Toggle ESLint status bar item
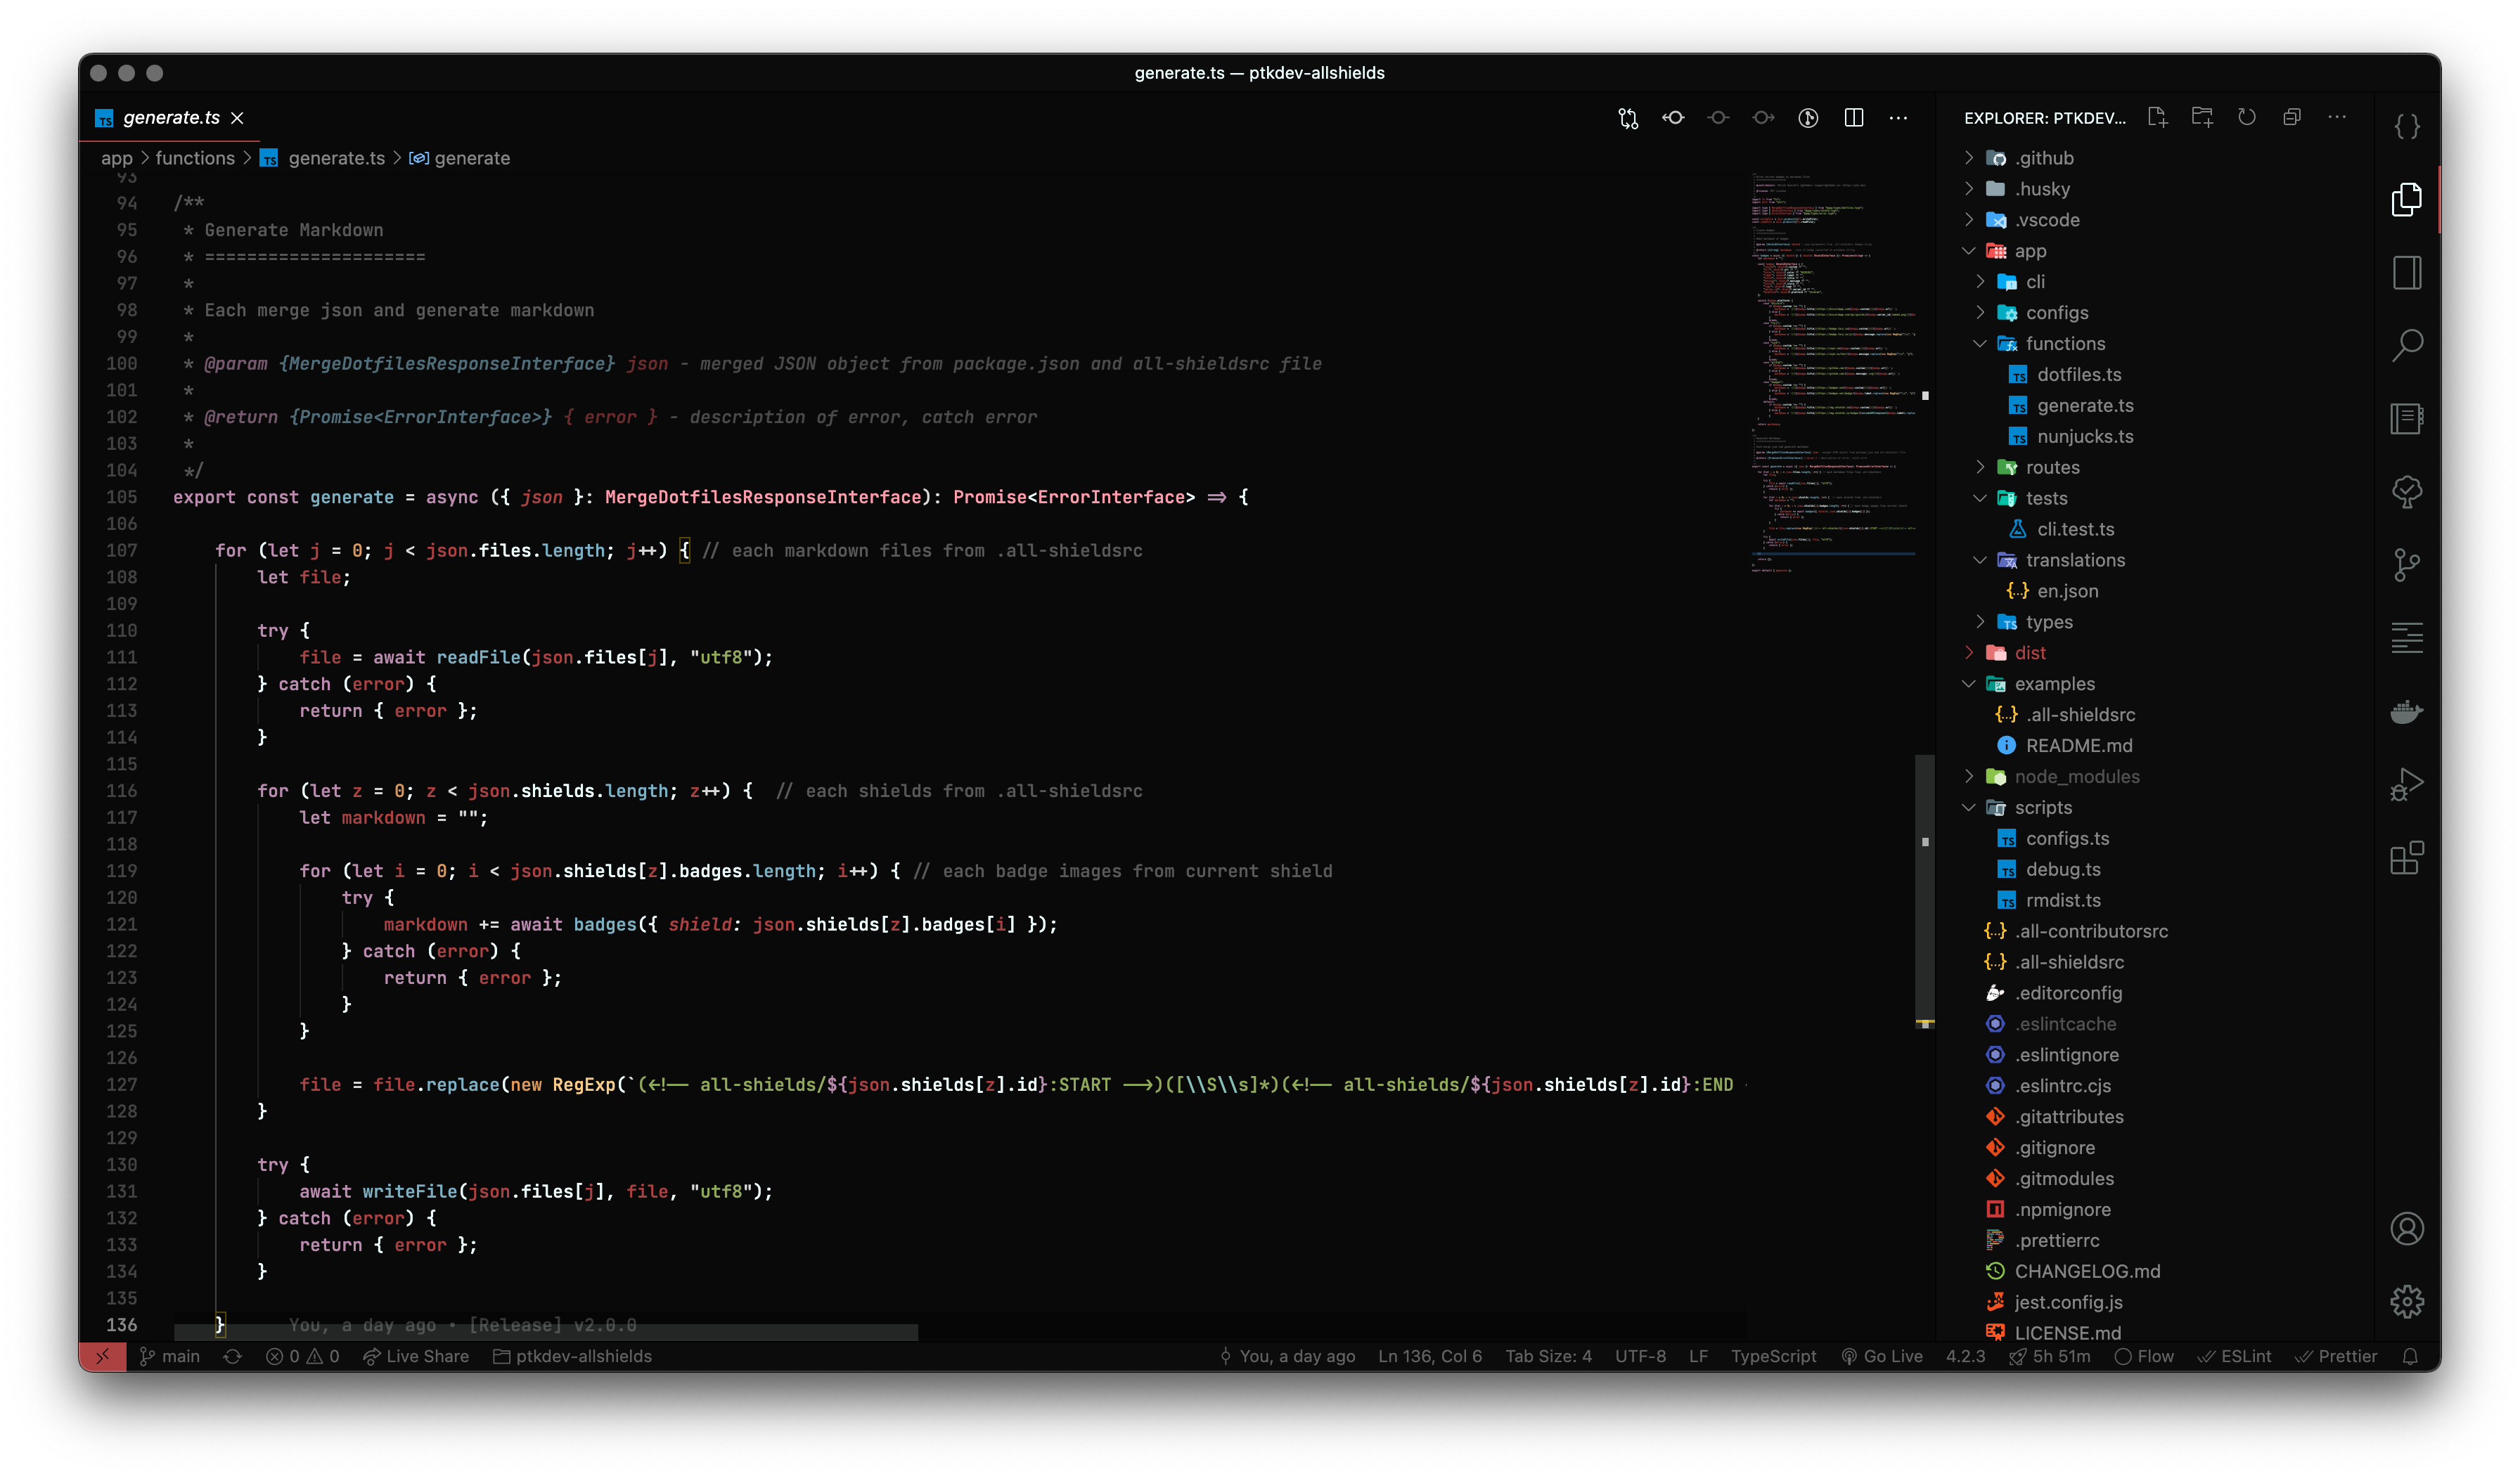 [x=2234, y=1356]
